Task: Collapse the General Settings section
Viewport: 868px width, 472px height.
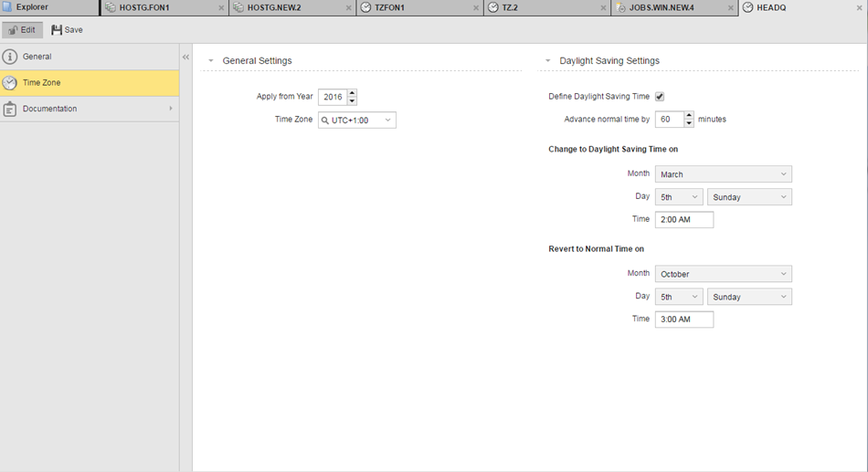Action: click(x=211, y=61)
